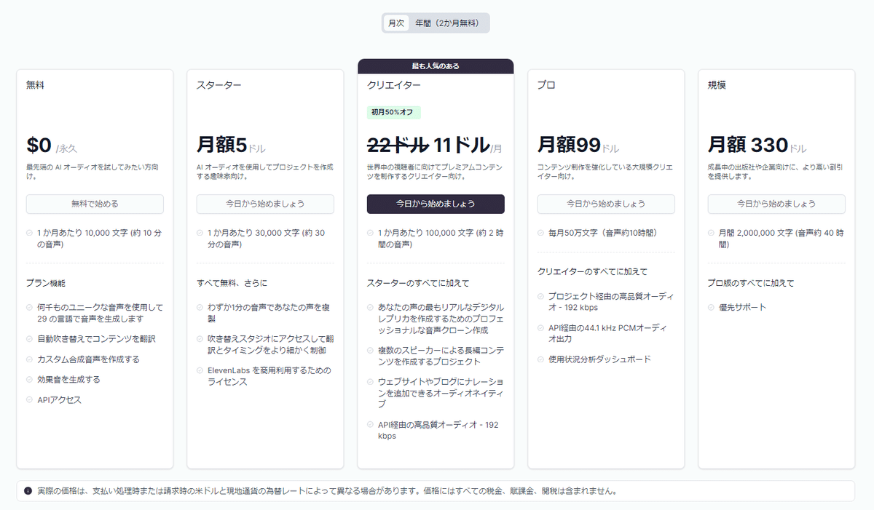Click the 無料で始める button
The height and width of the screenshot is (510, 874).
95,204
